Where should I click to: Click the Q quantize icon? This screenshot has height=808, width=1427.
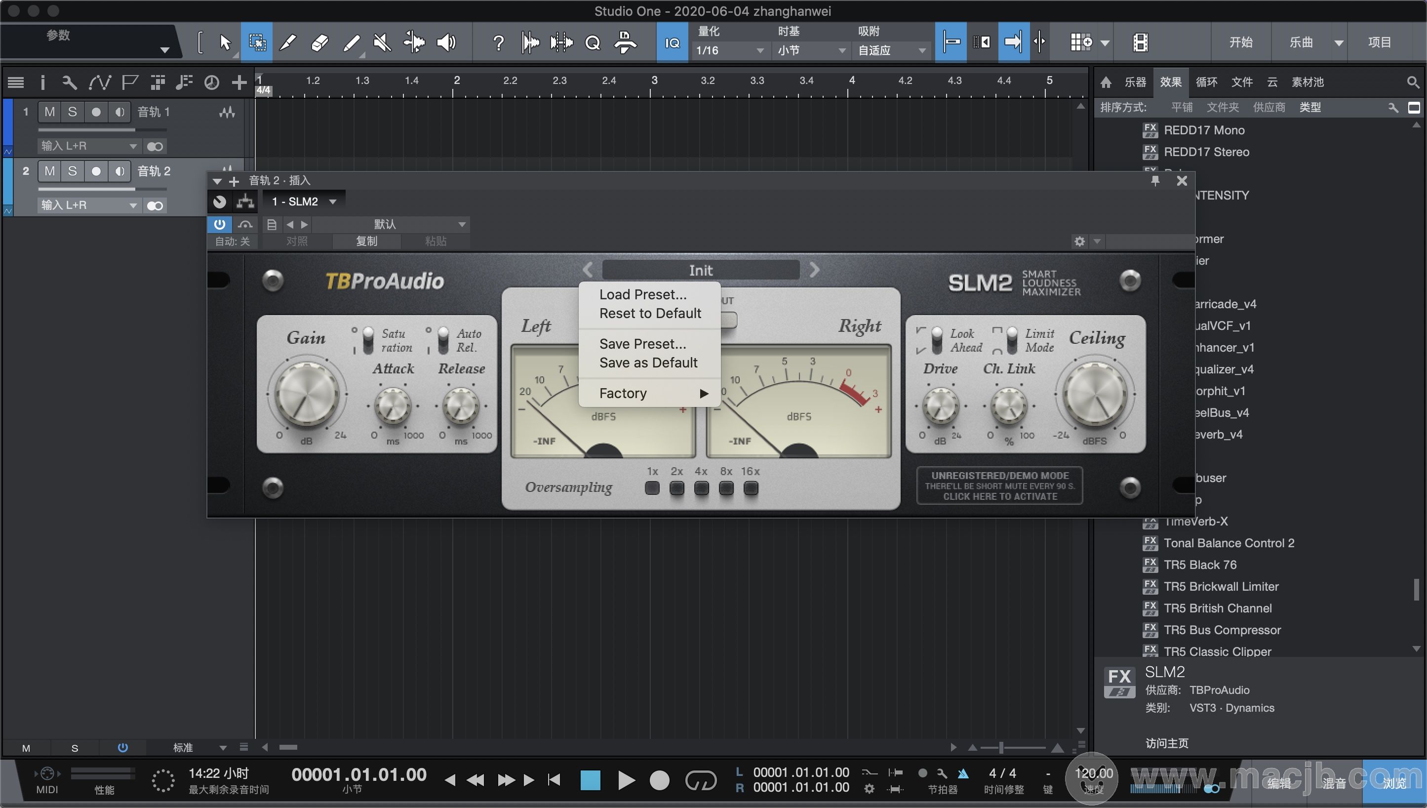[x=593, y=43]
